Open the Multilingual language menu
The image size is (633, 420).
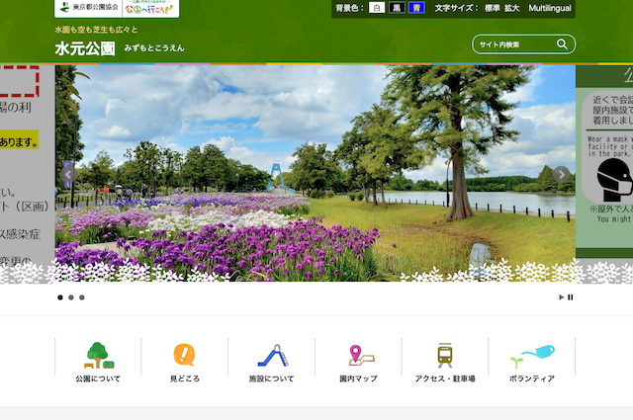[550, 8]
